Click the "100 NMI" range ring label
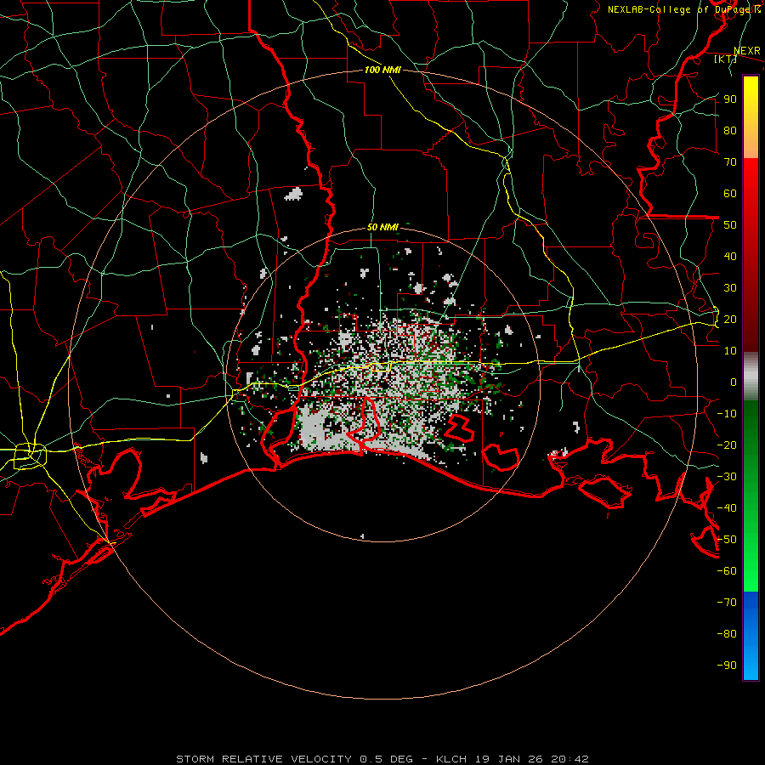765x765 pixels. [x=382, y=70]
